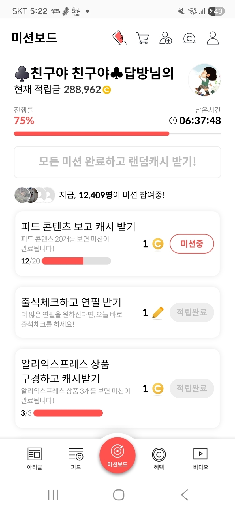
Task: Tap the running shoe icon in header
Action: point(119,38)
